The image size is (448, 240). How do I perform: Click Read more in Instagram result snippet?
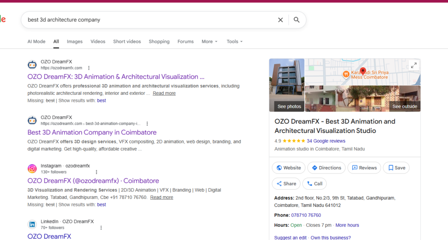pyautogui.click(x=161, y=198)
